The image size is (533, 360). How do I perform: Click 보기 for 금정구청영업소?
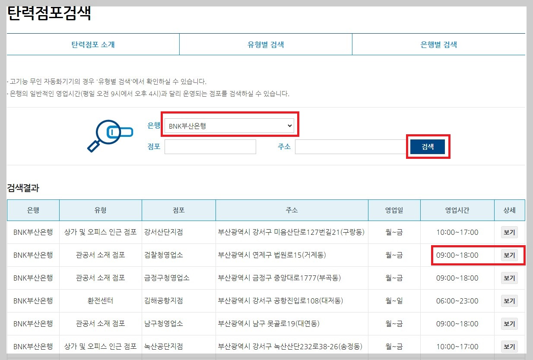pos(509,278)
